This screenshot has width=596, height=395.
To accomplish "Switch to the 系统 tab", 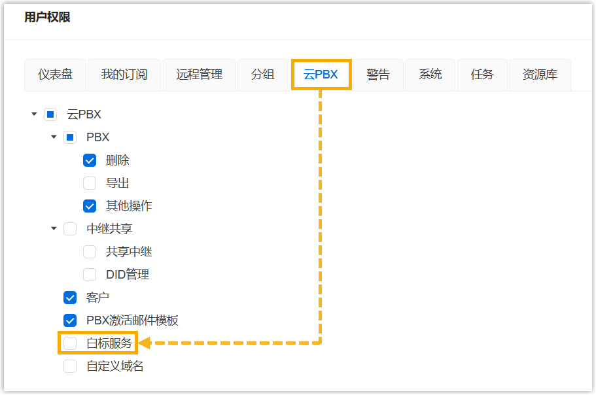I will coord(430,75).
